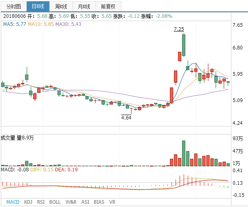Click the DIFF: 0.15 value
This screenshot has height=207, width=248.
point(42,170)
